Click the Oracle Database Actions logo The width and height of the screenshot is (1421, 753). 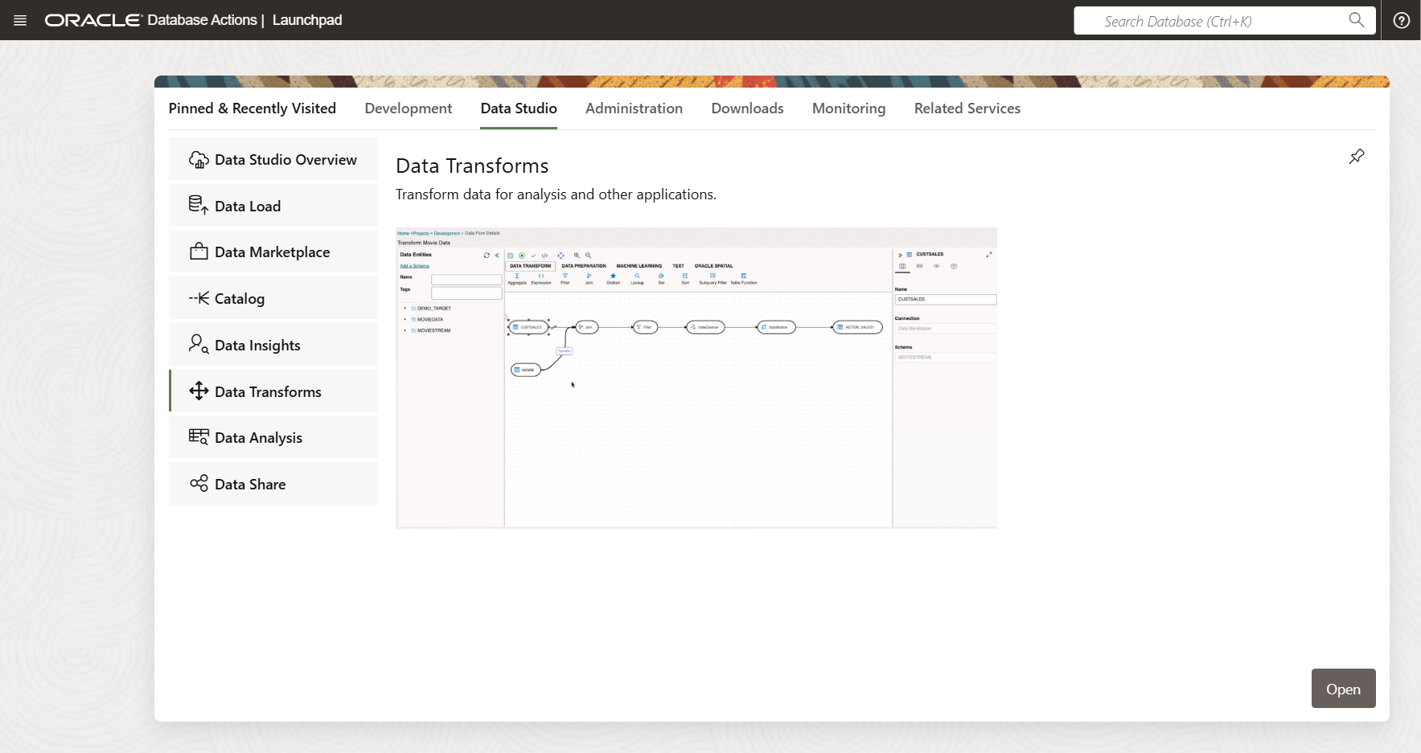150,20
